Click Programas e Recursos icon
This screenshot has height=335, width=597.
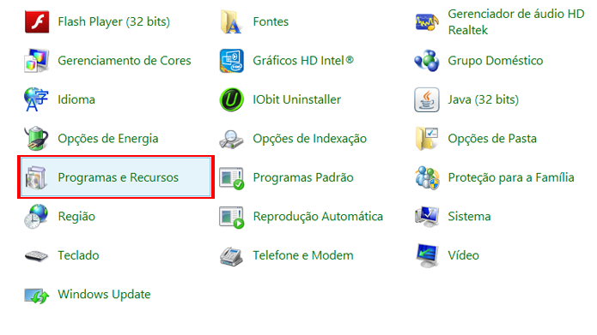(36, 177)
